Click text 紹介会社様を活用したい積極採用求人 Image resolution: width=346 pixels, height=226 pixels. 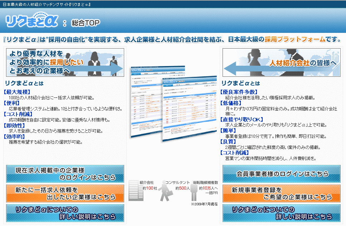click(x=270, y=97)
